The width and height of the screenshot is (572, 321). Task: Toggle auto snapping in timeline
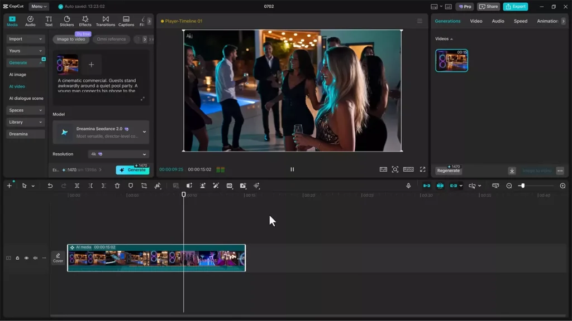point(440,186)
